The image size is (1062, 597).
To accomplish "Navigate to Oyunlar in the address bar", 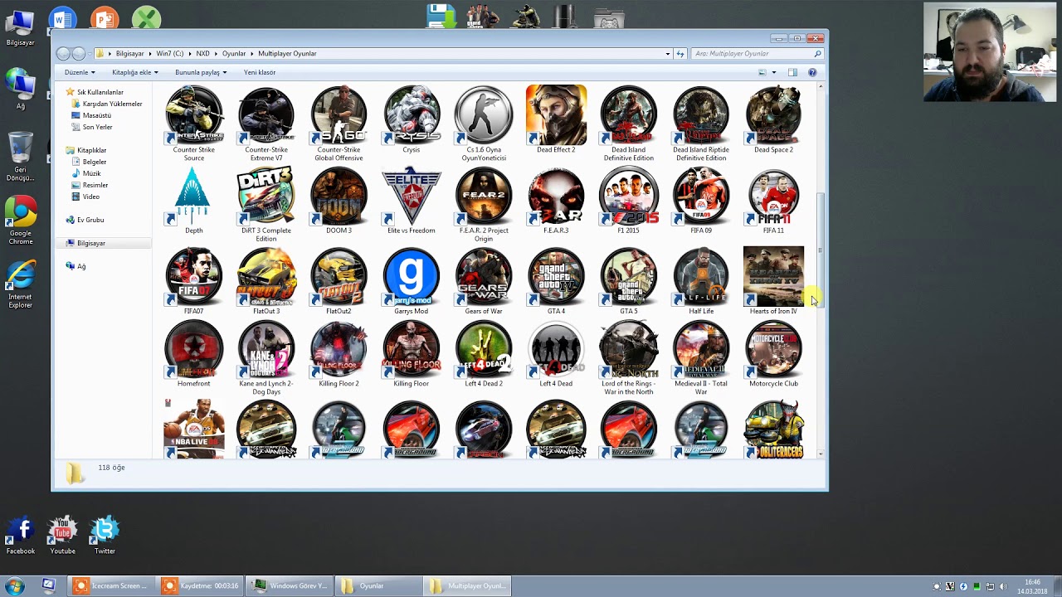I will [x=234, y=53].
